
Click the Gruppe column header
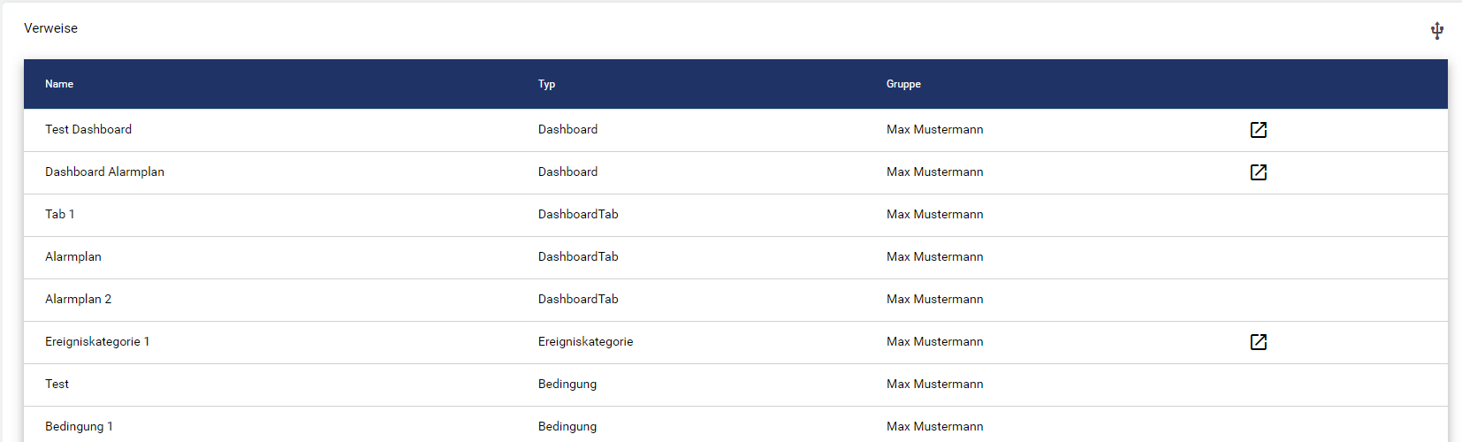click(903, 84)
